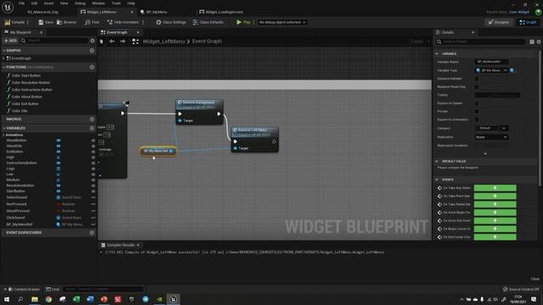Open Find in blueprint
The image size is (543, 305).
92,22
